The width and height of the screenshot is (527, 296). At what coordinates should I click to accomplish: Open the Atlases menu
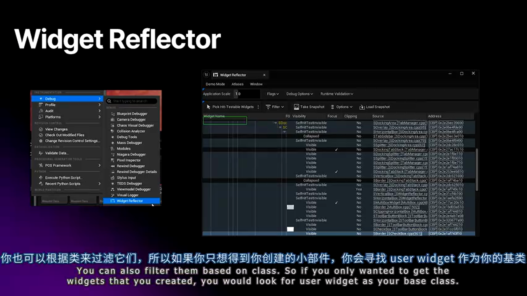[x=237, y=84]
